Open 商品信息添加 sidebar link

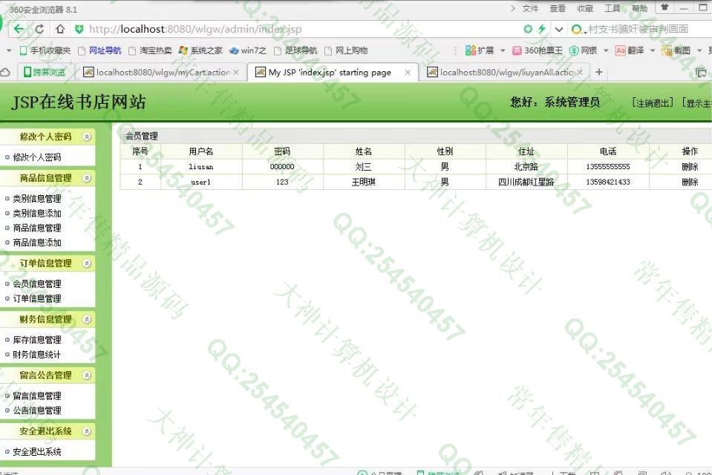click(37, 243)
